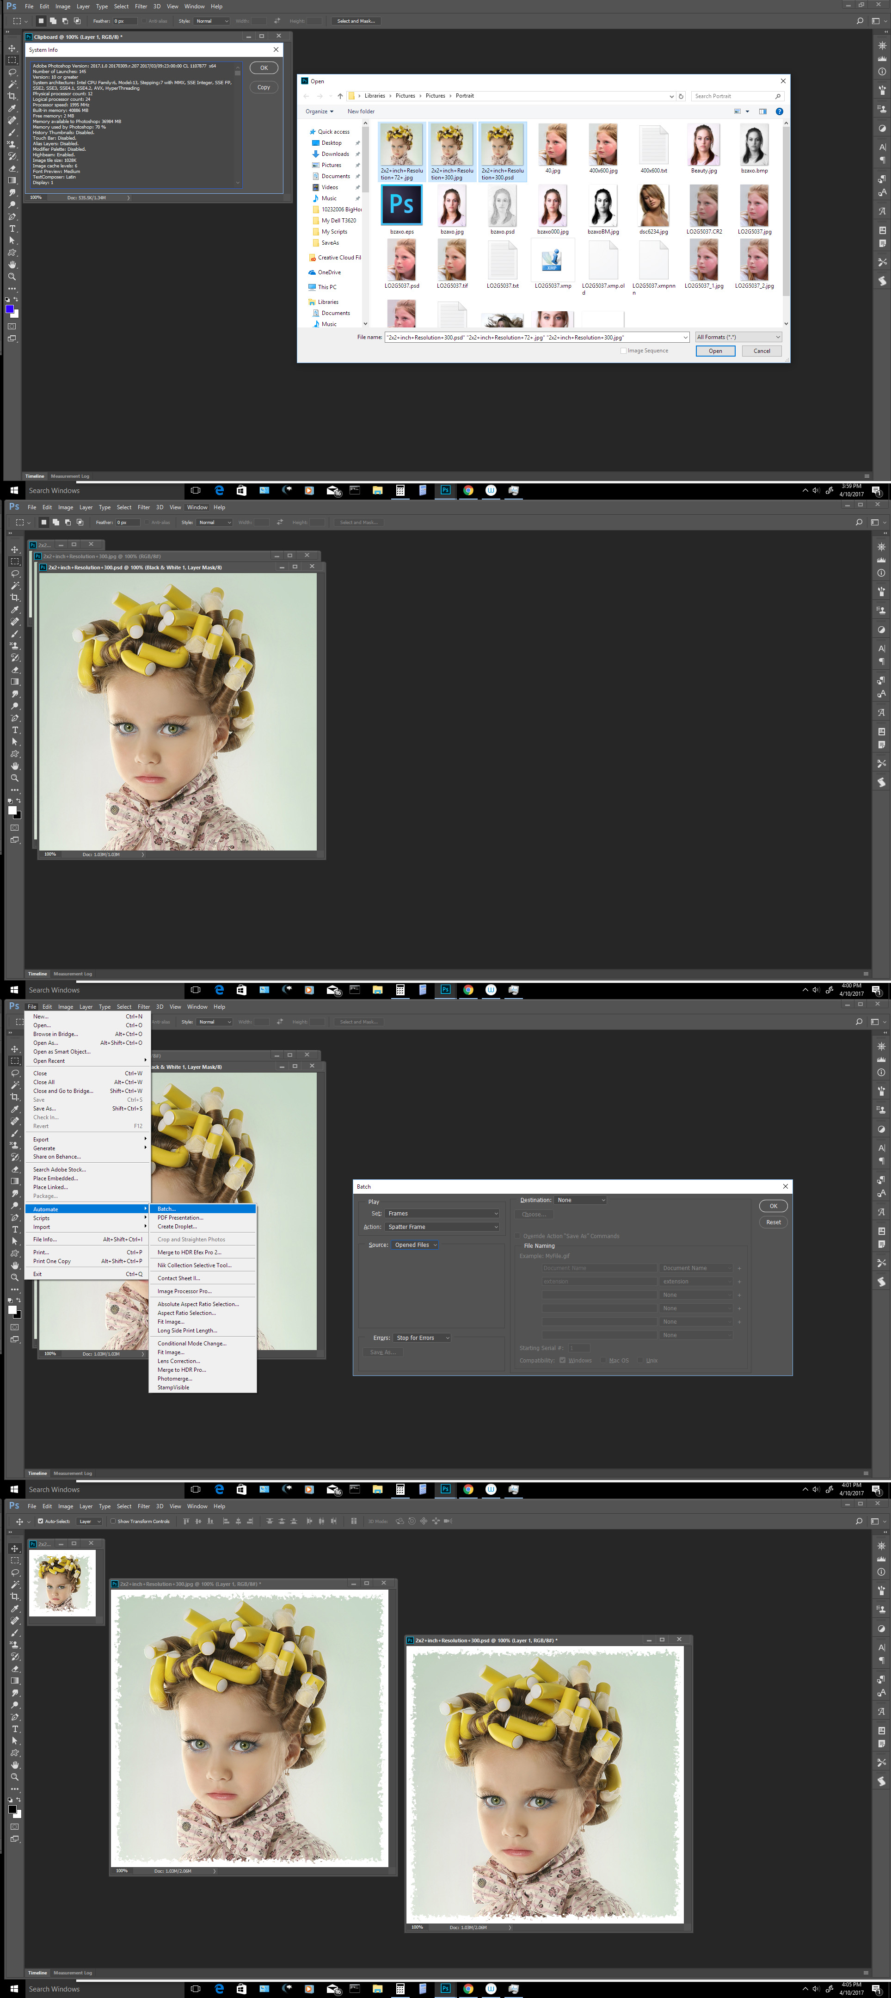This screenshot has width=891, height=1998.
Task: Click the Reset button in Batch dialog
Action: click(x=772, y=1222)
